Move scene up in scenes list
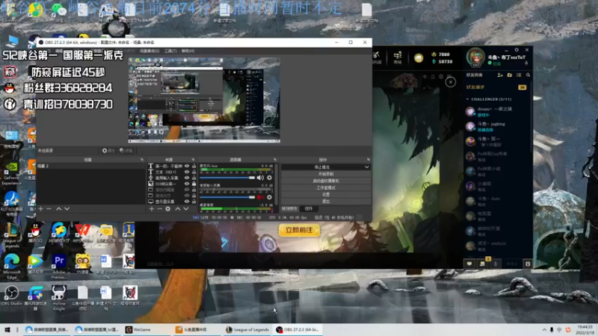 click(x=59, y=209)
